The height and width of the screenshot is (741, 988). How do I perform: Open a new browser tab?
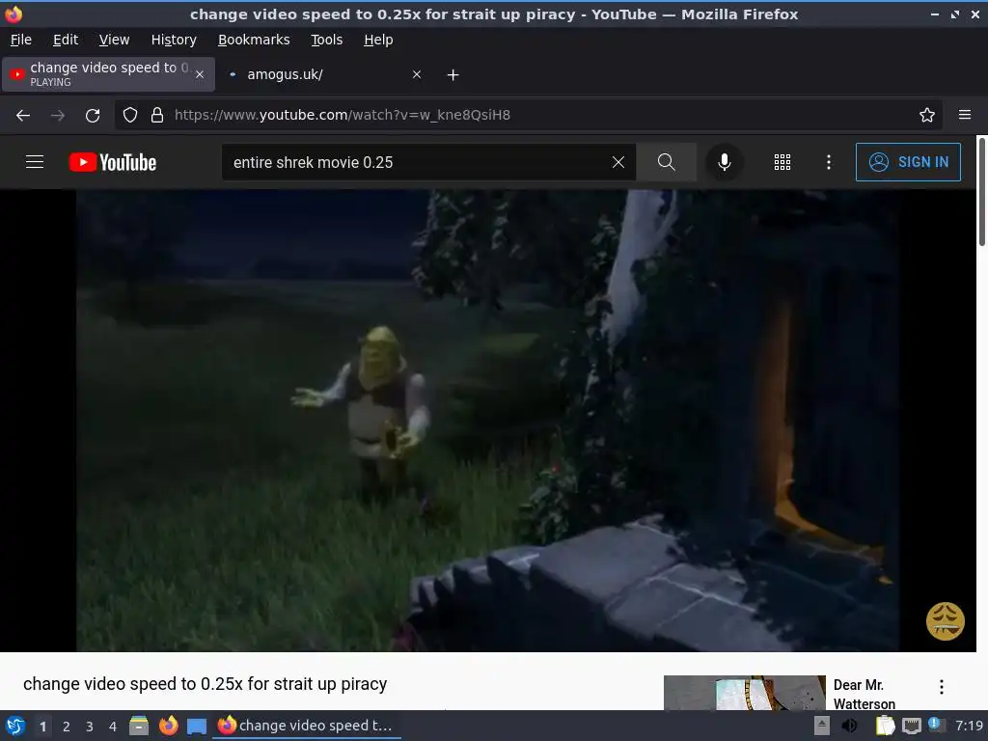453,75
